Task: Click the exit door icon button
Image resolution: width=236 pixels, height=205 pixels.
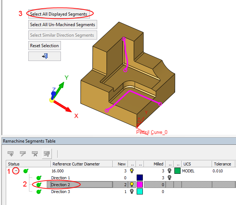Action: pyautogui.click(x=45, y=56)
